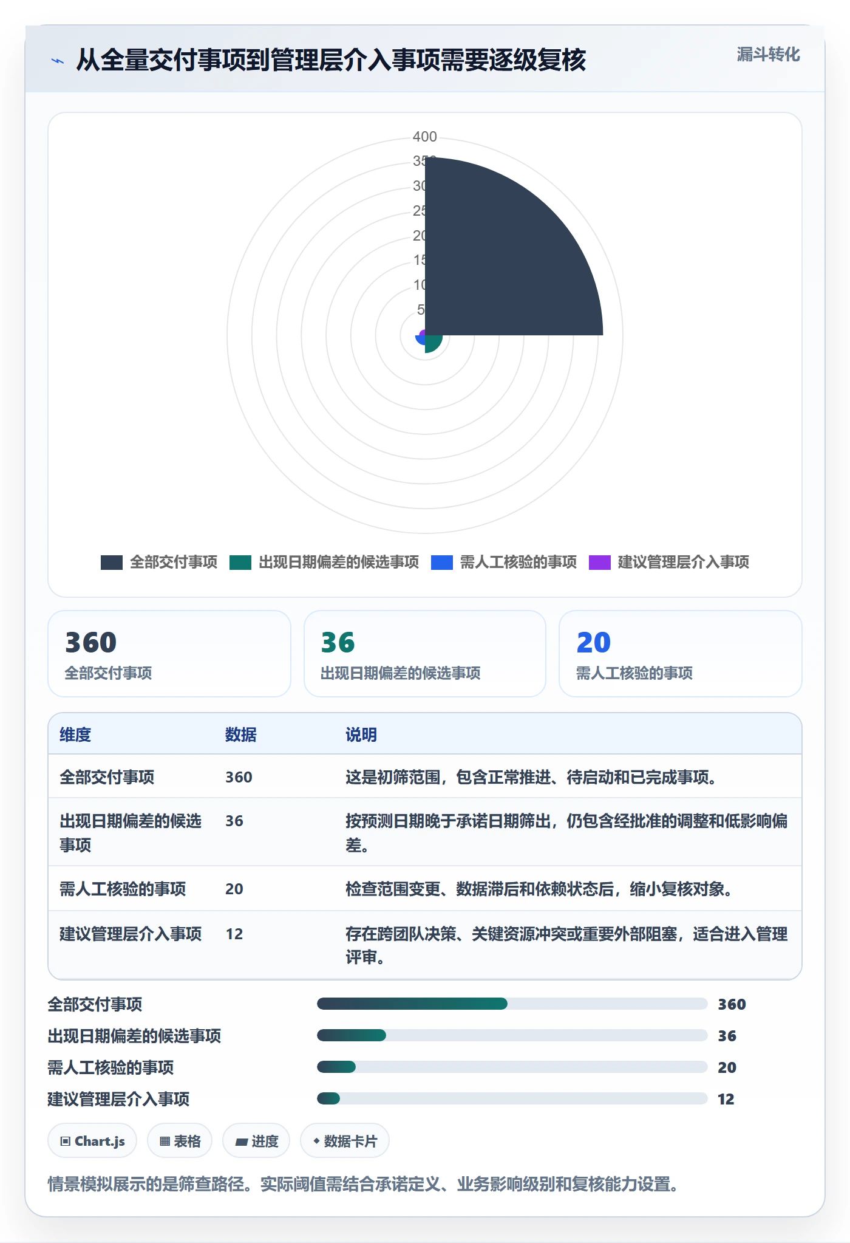Toggle the 出现日期偏差的候选事项 legend swatch
This screenshot has height=1243, width=850.
pyautogui.click(x=240, y=563)
